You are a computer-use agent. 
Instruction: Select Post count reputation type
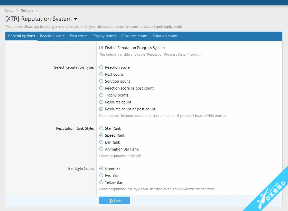click(x=101, y=74)
